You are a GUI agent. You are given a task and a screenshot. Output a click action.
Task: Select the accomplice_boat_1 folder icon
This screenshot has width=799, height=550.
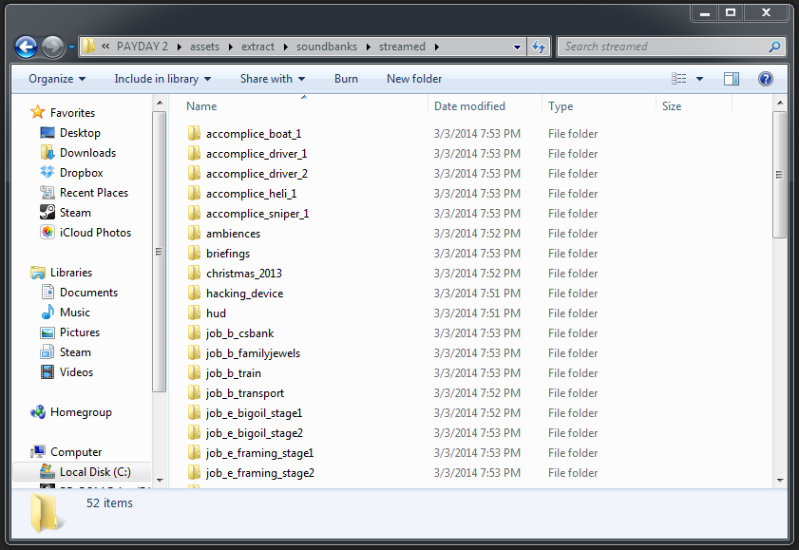(194, 133)
